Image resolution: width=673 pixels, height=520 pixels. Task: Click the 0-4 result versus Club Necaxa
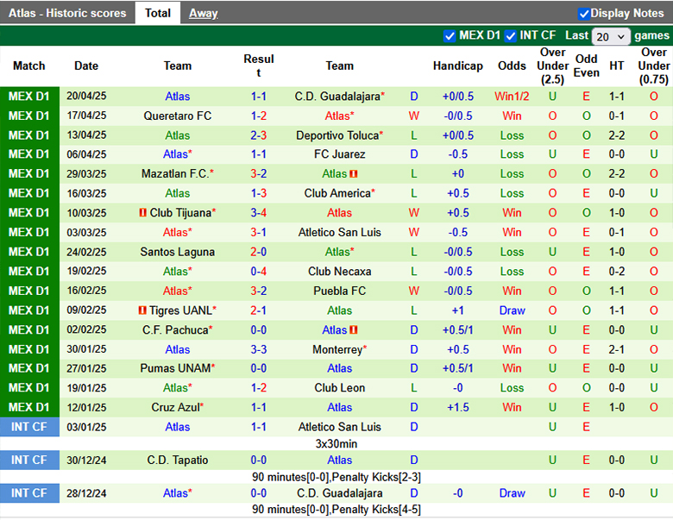[x=258, y=272]
